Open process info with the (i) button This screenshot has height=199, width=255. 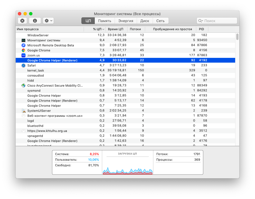35,21
